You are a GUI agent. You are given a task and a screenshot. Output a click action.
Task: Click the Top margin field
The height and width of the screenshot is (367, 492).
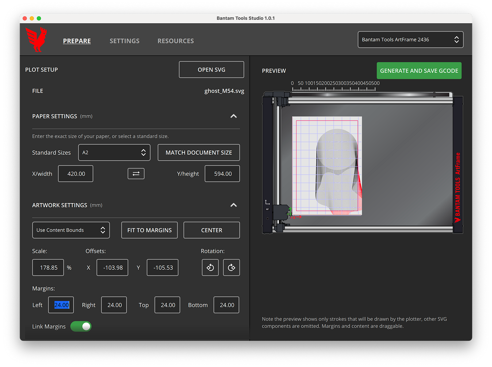pos(168,305)
